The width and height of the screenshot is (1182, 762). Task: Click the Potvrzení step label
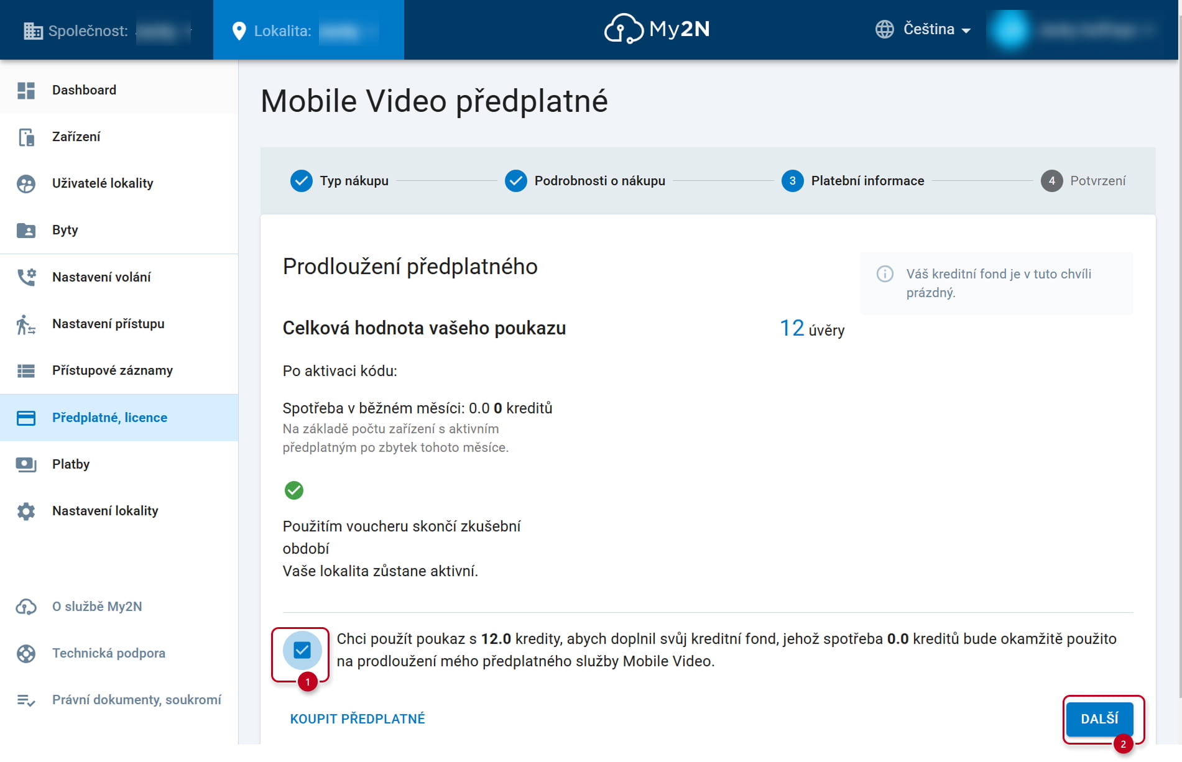[1097, 181]
